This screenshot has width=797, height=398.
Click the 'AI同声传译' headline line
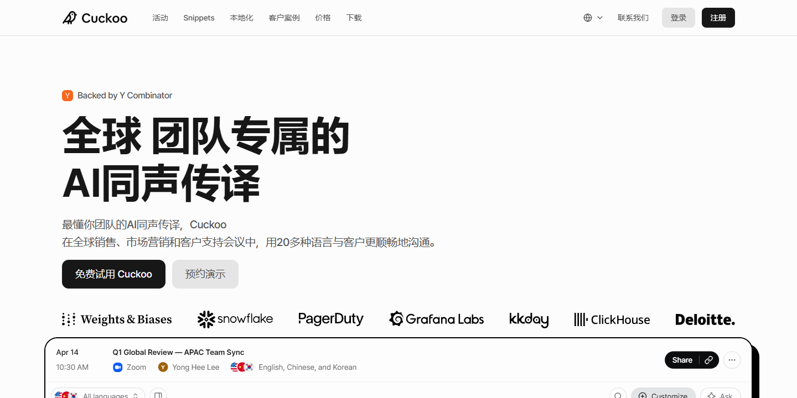[x=161, y=182]
